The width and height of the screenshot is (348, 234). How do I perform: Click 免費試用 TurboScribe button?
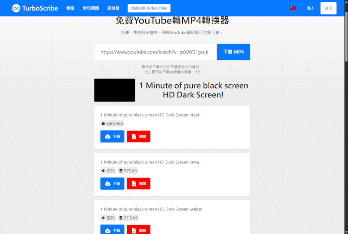tap(149, 8)
